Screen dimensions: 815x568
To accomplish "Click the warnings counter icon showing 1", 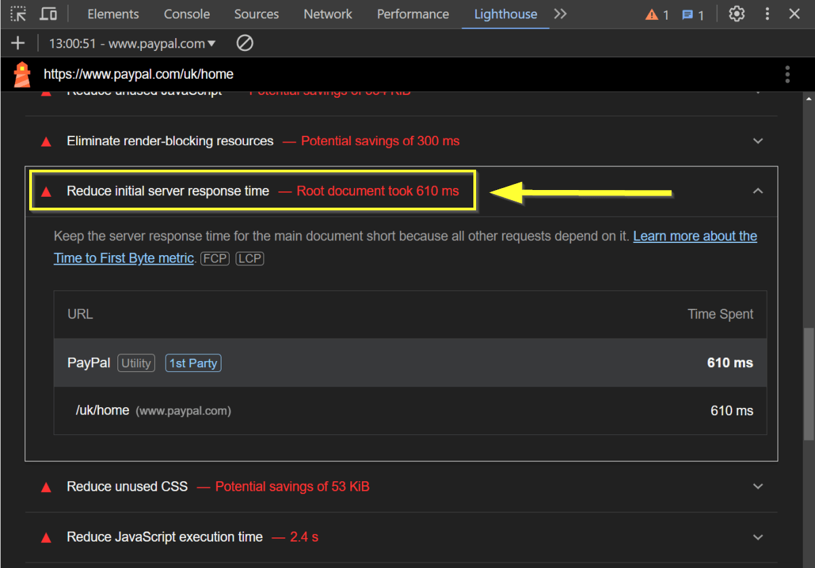I will click(x=657, y=14).
